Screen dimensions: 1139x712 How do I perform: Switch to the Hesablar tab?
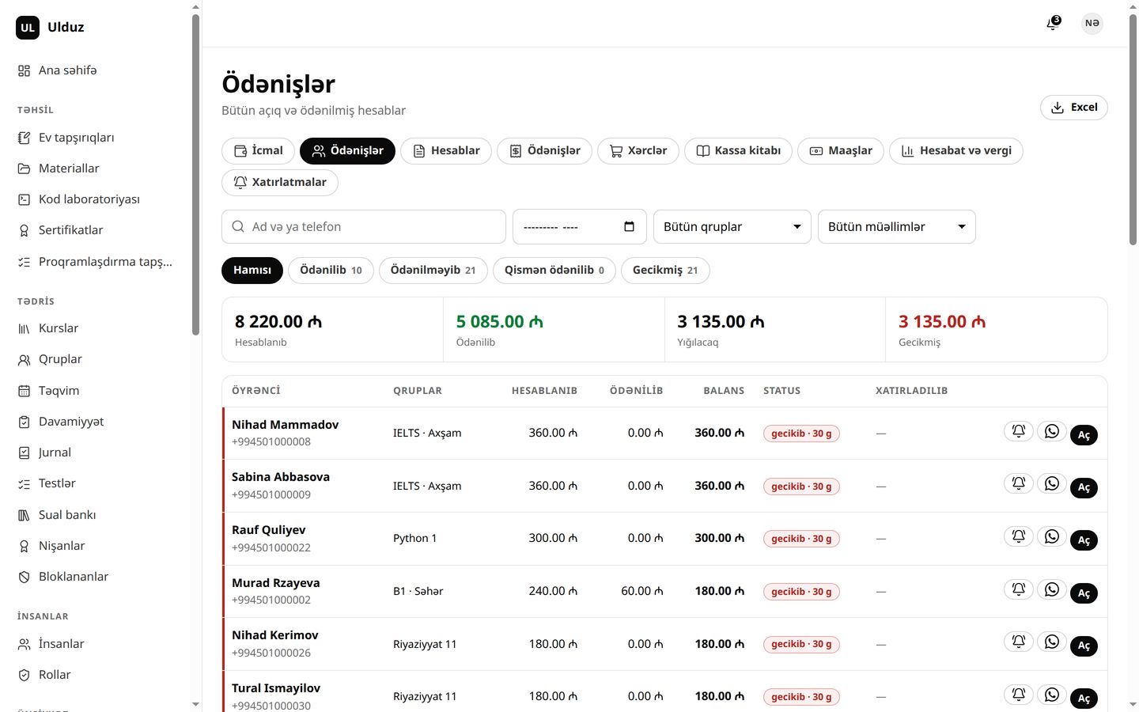[x=446, y=151]
